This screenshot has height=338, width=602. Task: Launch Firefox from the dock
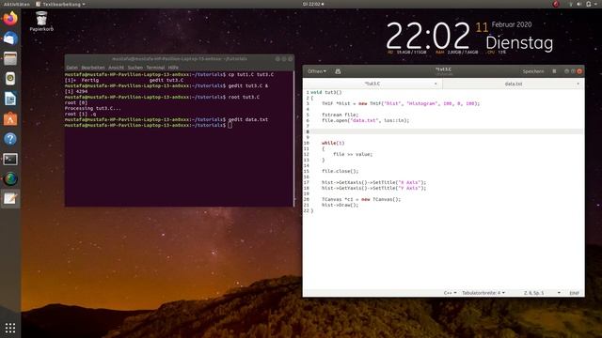10,19
